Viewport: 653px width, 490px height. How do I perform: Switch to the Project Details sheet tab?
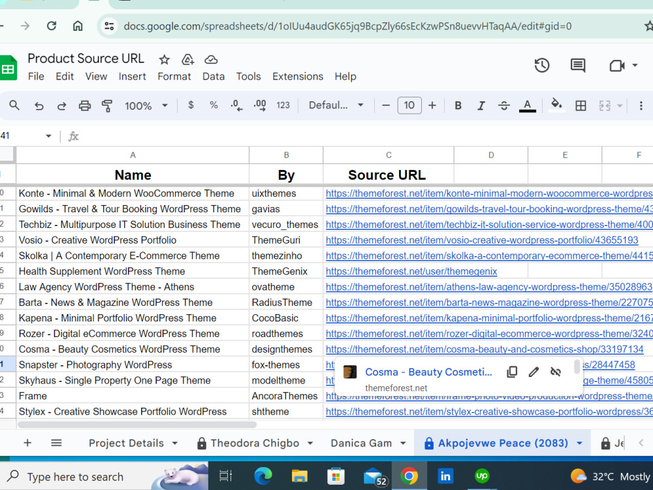[x=126, y=443]
